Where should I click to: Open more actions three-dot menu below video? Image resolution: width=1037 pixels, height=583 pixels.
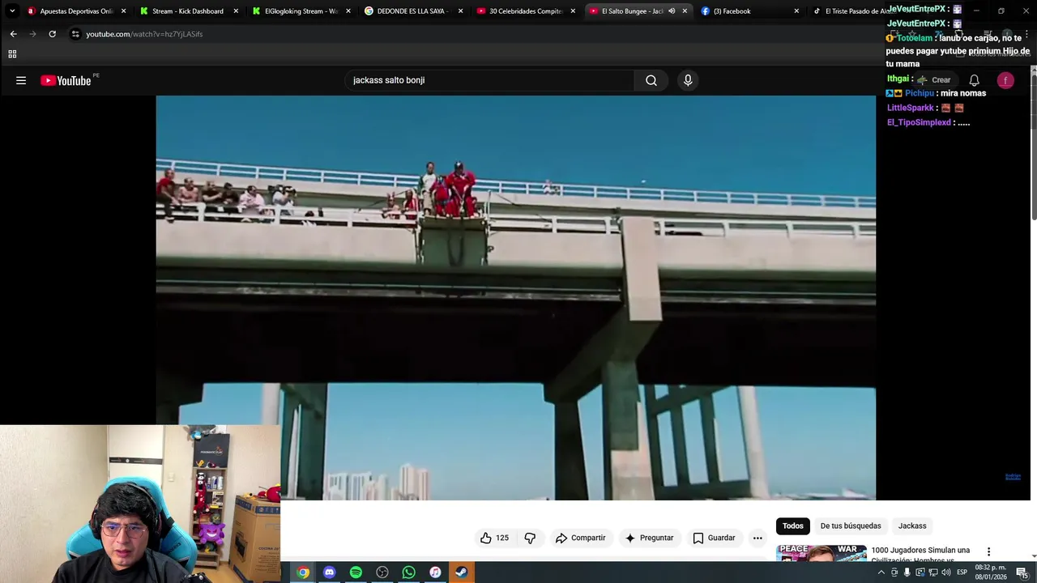point(757,538)
